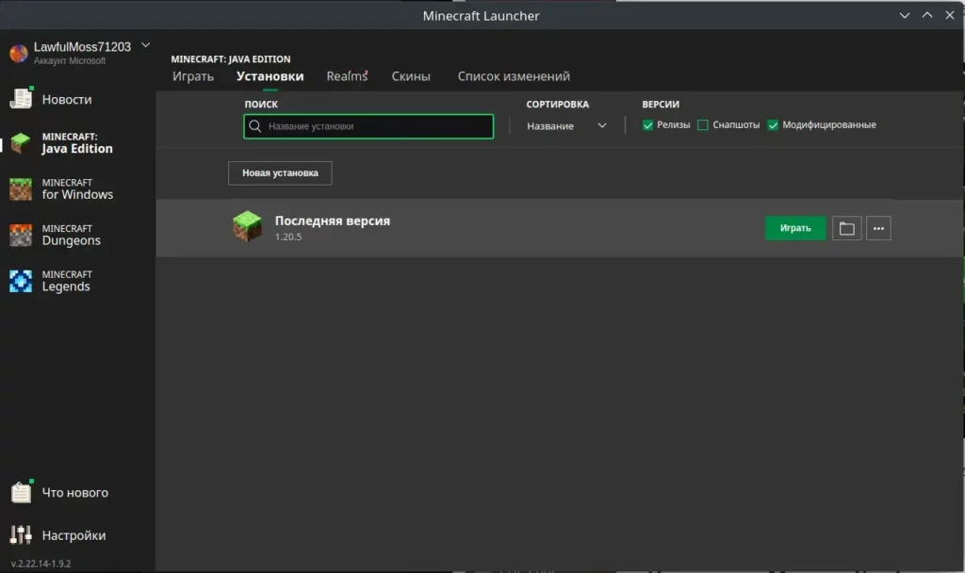The image size is (965, 573).
Task: Toggle the Модифицированные checkbox
Action: pos(773,125)
